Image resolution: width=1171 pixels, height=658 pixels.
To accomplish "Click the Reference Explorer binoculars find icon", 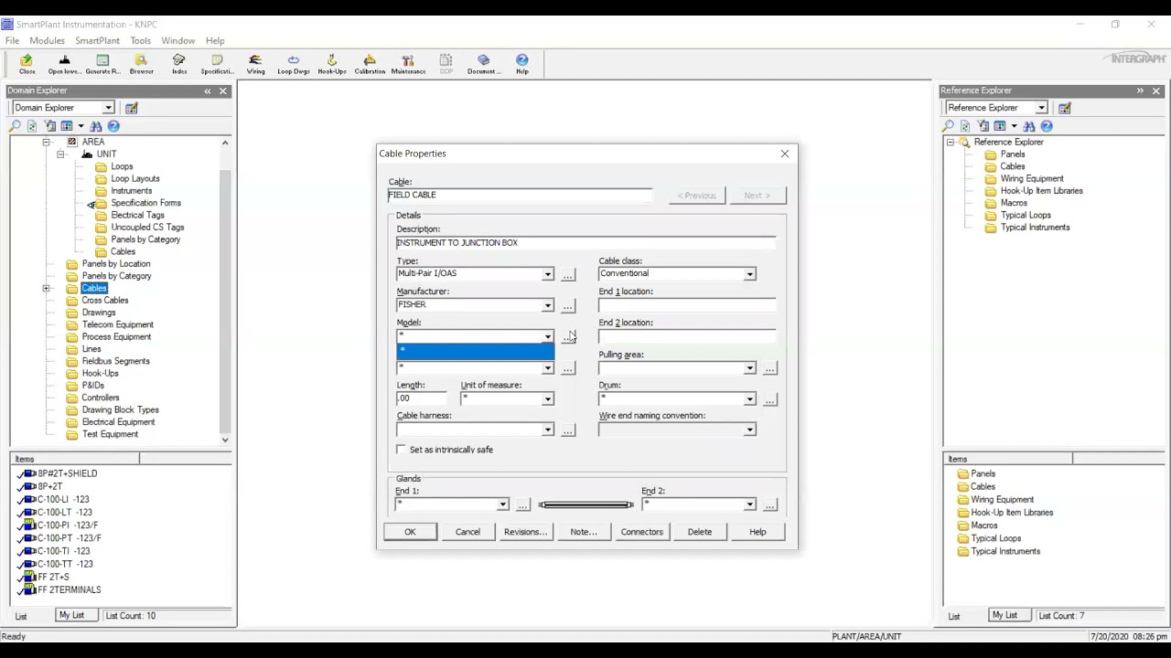I will point(1029,126).
